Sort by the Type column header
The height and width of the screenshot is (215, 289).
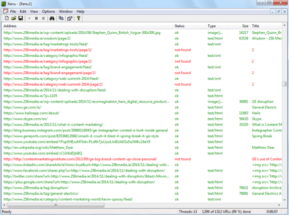click(216, 26)
